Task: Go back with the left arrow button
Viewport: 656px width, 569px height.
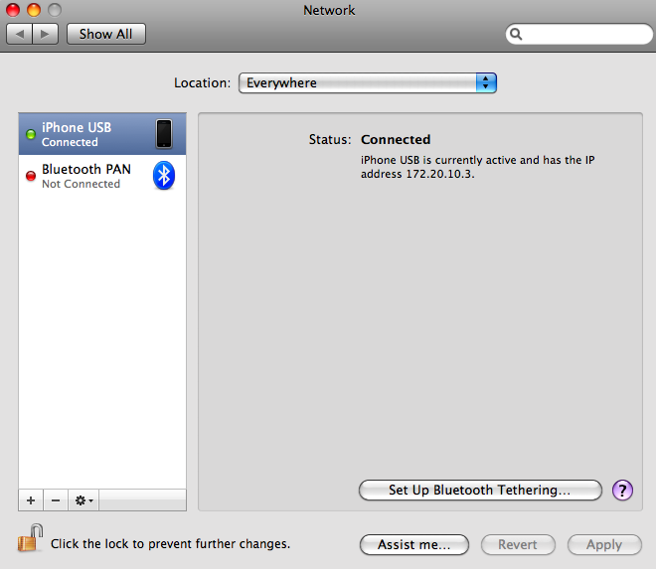Action: pyautogui.click(x=19, y=34)
